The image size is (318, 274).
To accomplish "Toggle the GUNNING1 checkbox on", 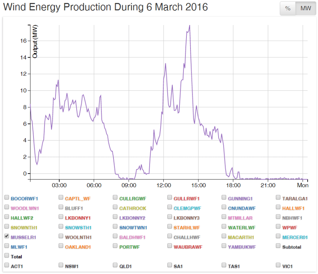I will click(x=224, y=198).
